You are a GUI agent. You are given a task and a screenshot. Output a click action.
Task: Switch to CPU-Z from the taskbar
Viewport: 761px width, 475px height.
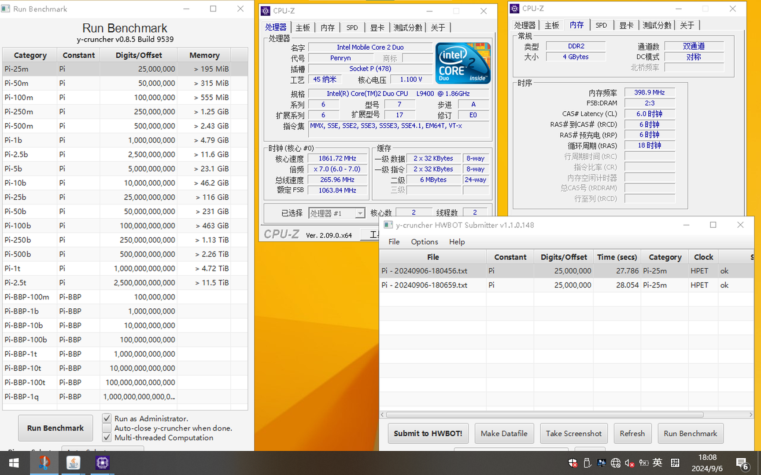pos(102,463)
